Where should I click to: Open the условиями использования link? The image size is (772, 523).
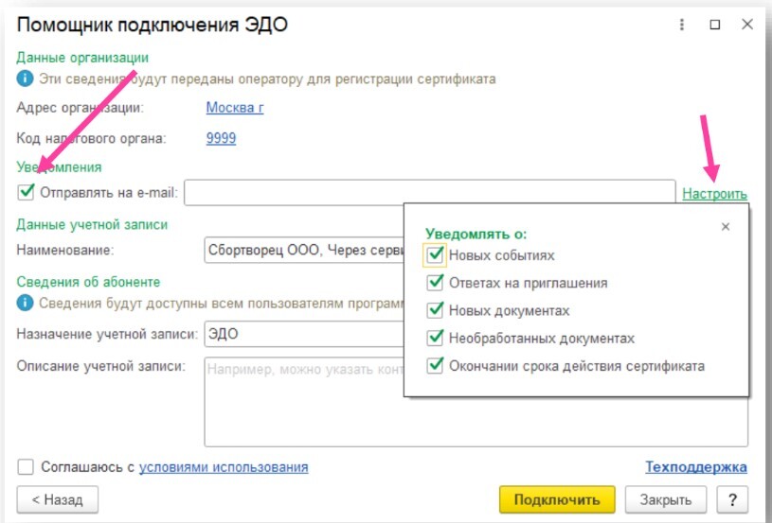tap(224, 467)
